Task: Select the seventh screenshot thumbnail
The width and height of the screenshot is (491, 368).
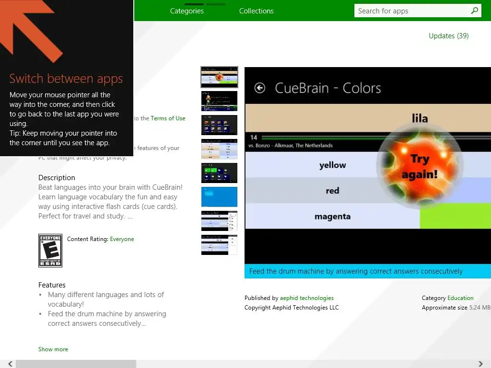Action: (x=219, y=221)
